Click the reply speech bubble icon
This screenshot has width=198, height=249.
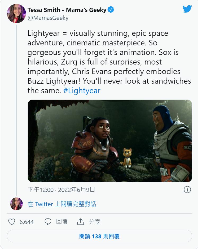pyautogui.click(x=48, y=222)
